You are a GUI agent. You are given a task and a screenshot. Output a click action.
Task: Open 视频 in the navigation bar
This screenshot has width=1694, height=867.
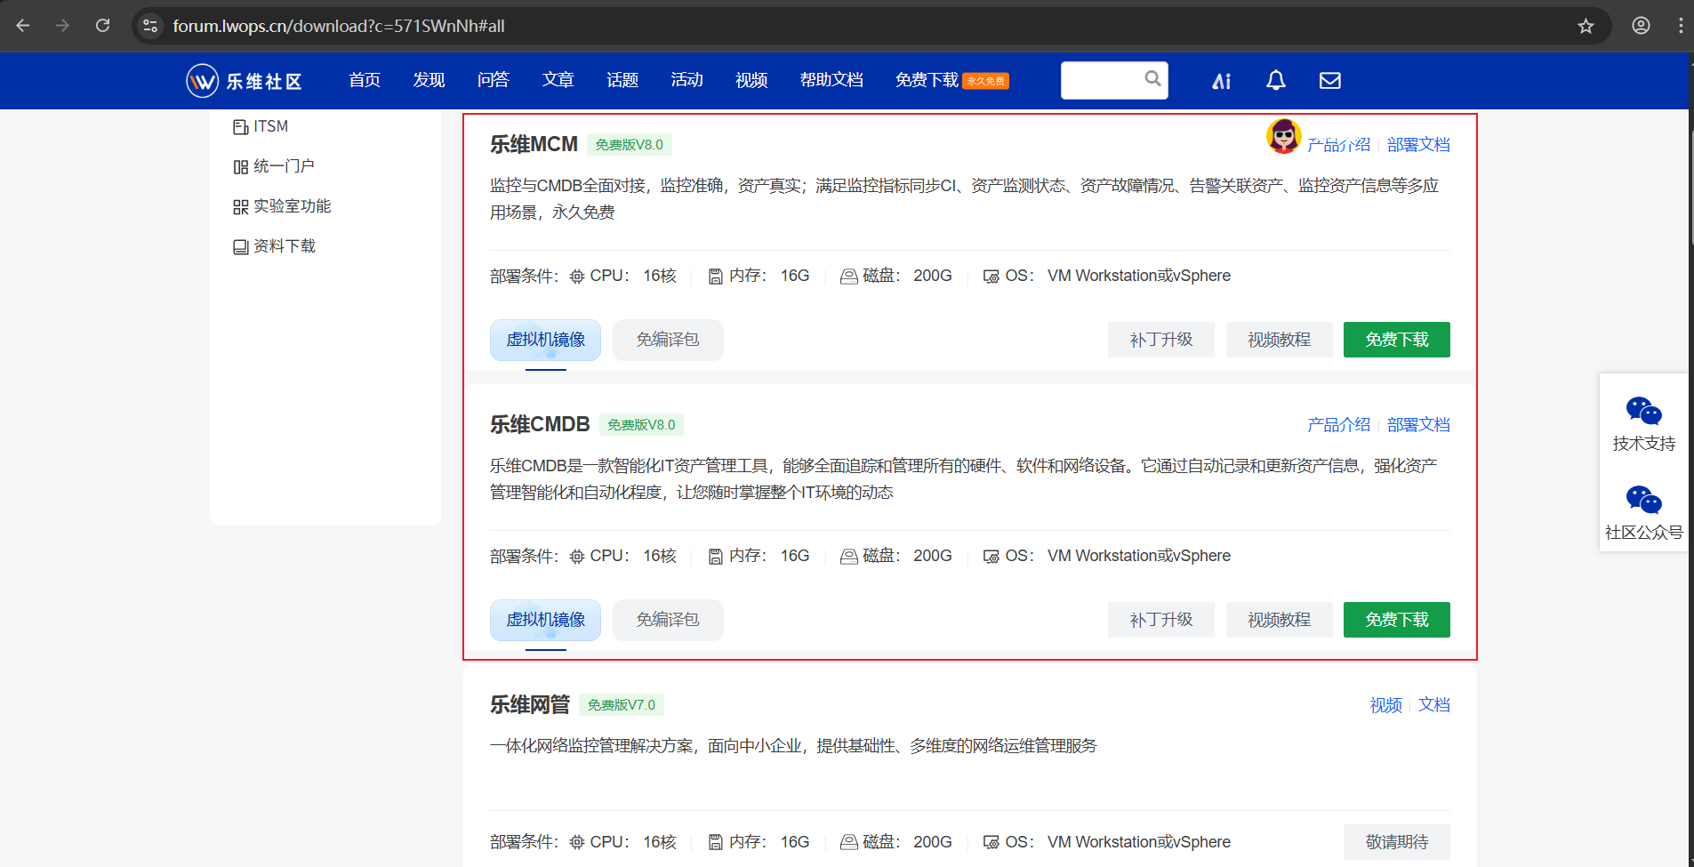tap(751, 80)
